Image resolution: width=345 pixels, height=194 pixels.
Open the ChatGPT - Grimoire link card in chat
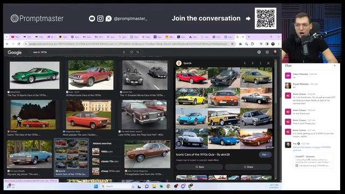[x=313, y=161]
